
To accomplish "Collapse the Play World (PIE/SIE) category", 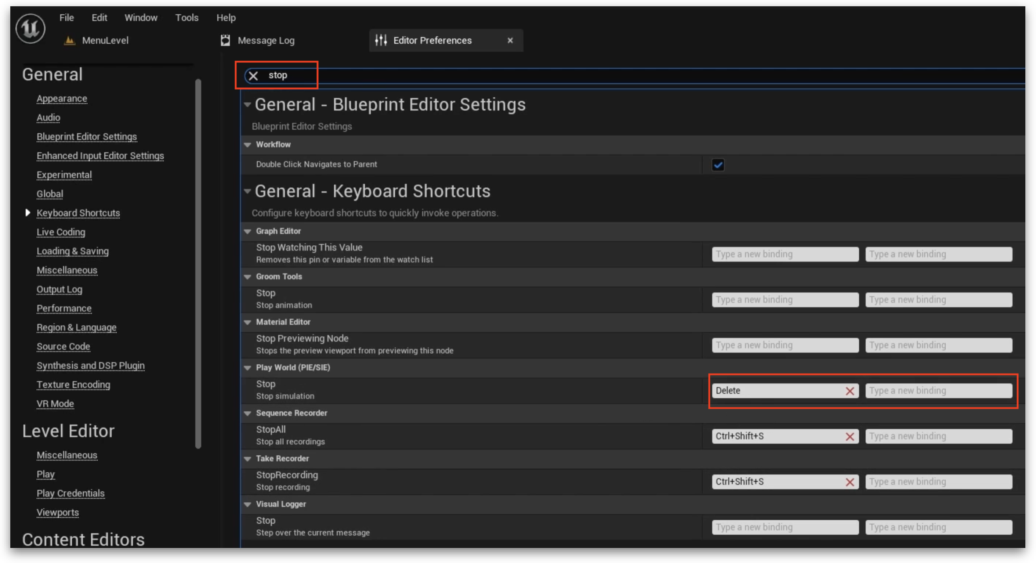I will [247, 367].
